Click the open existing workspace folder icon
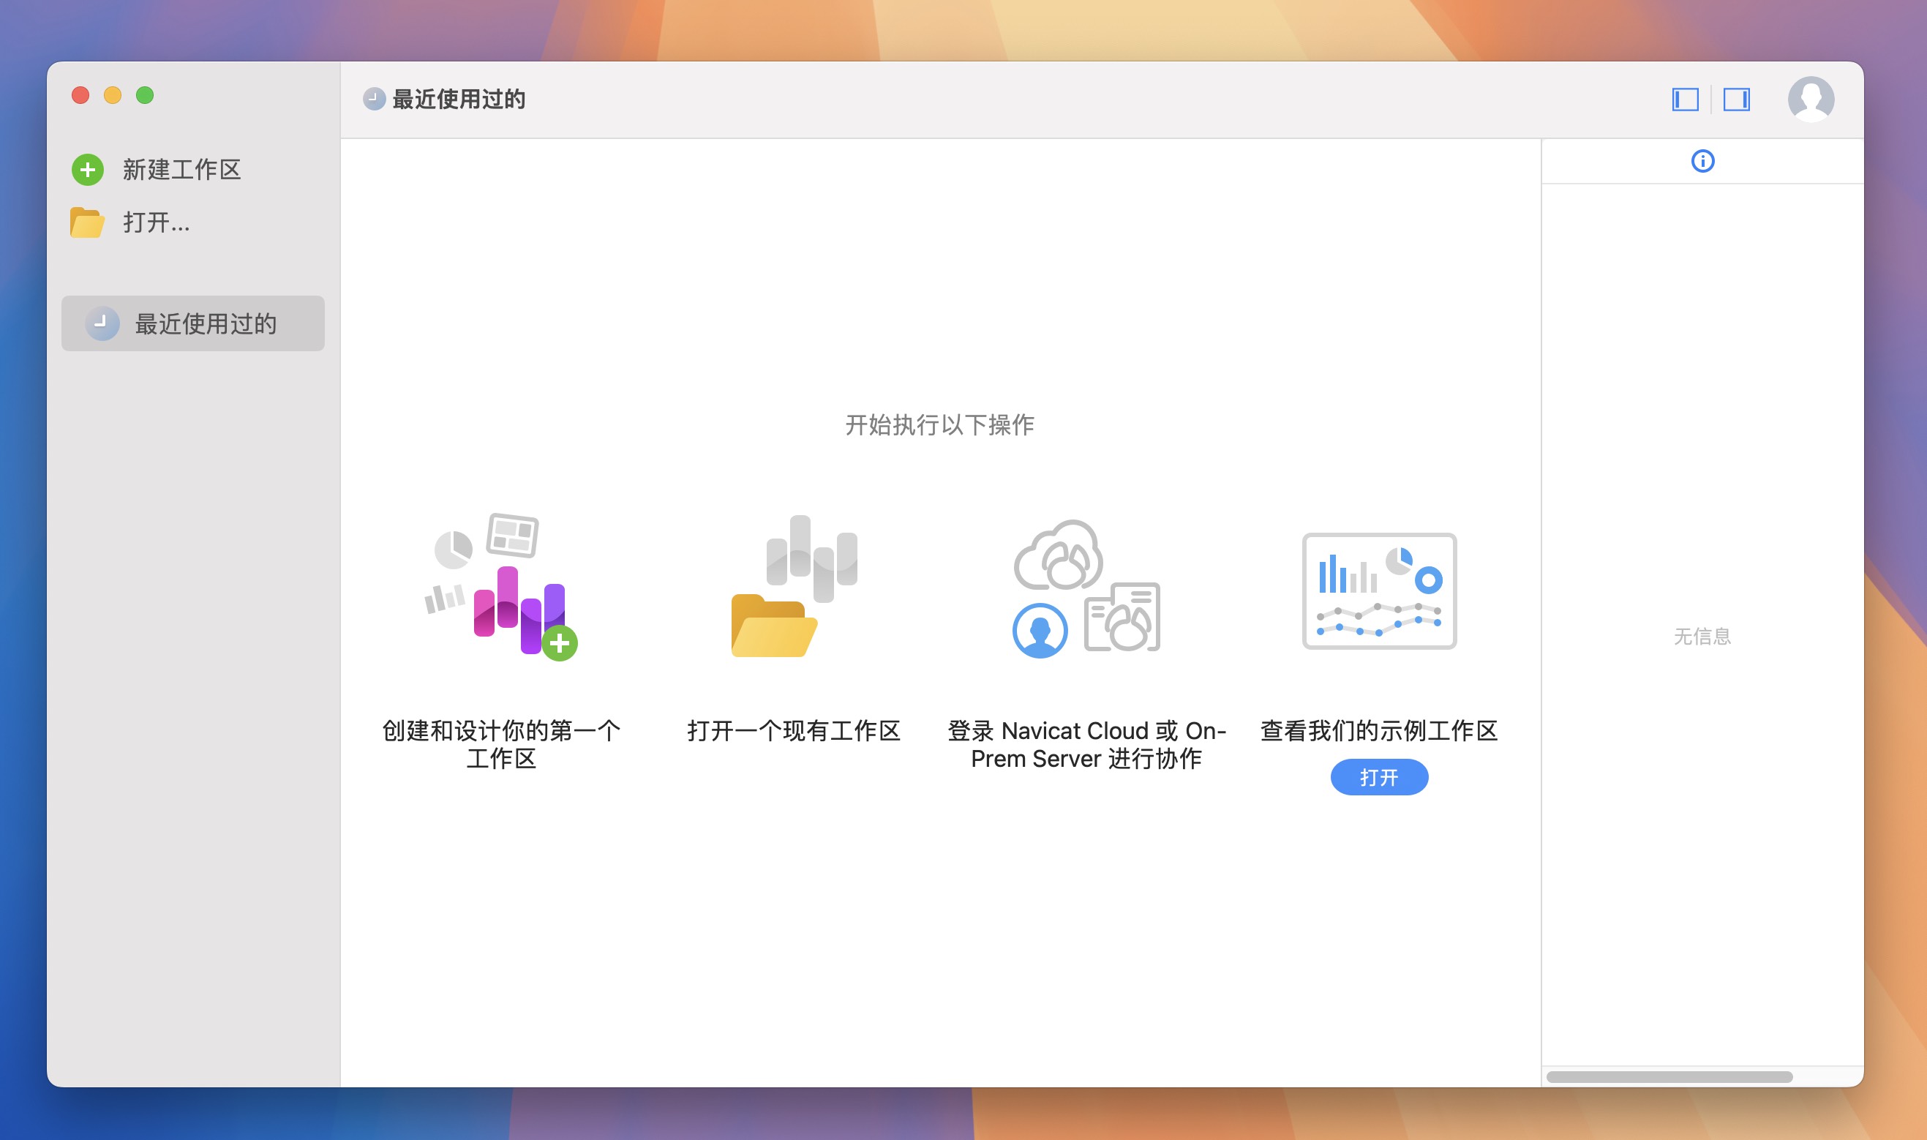The image size is (1927, 1140). (x=793, y=588)
